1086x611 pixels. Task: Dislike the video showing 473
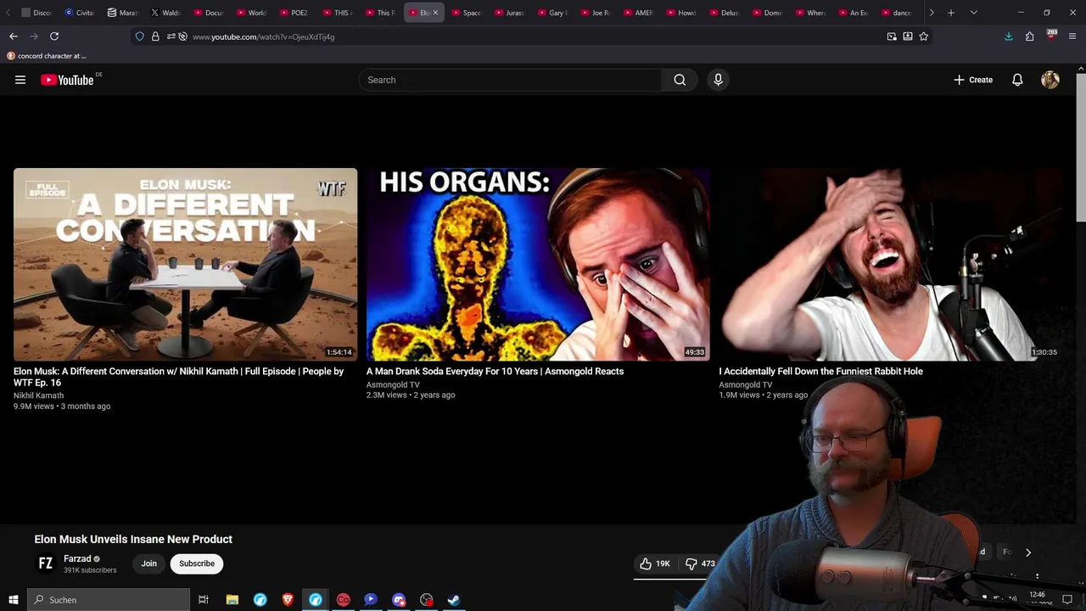[x=701, y=563]
